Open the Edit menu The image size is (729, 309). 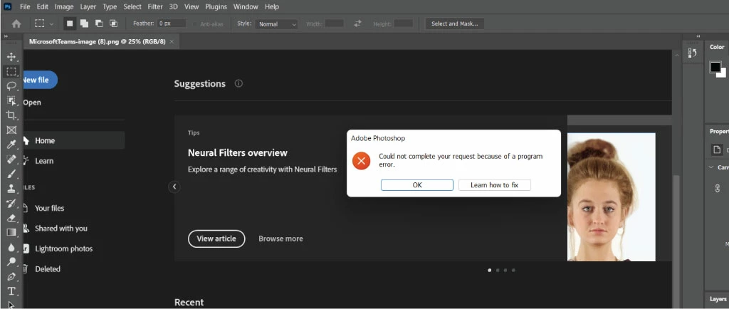tap(42, 6)
